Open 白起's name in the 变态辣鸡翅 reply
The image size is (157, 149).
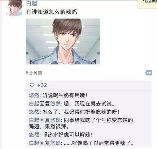point(34,120)
